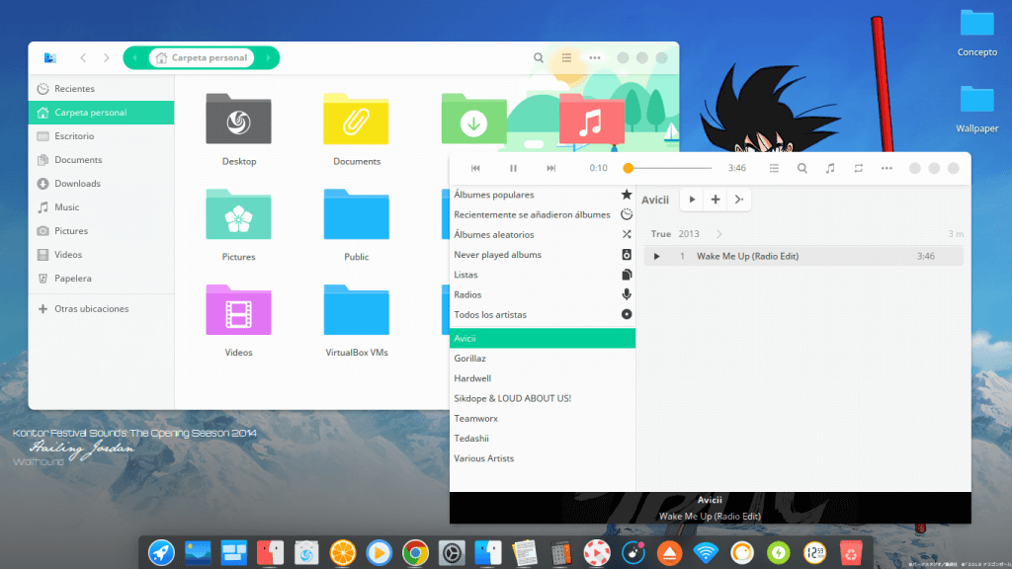Pause the playing song
The width and height of the screenshot is (1012, 569).
(x=513, y=168)
